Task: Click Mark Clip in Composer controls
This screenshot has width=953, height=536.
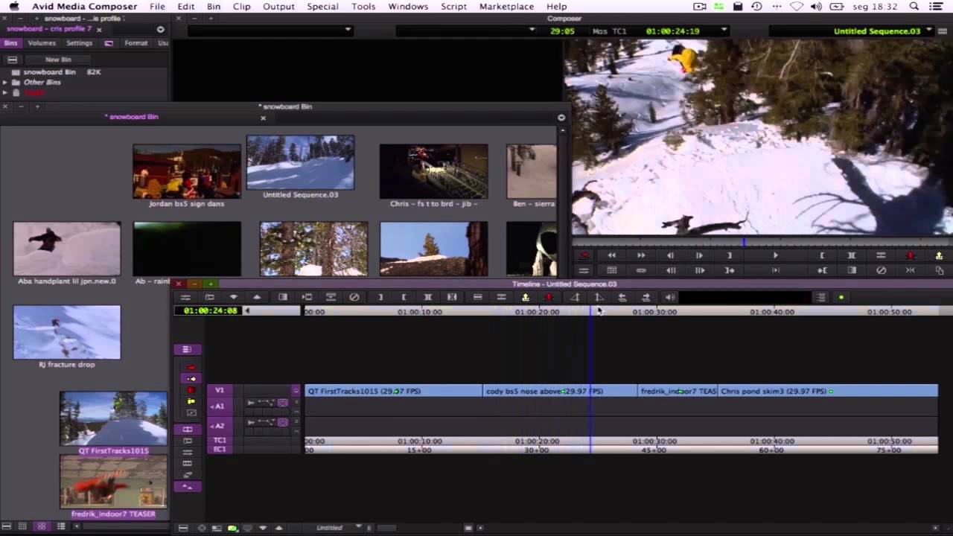Action: click(x=852, y=255)
